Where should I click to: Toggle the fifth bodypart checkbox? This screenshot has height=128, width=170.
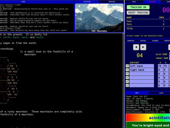coord(127,81)
